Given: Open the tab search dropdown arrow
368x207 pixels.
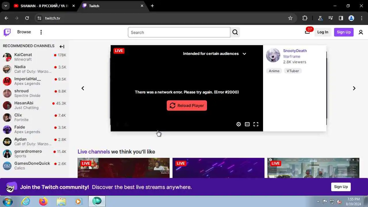Looking at the screenshot, I should (x=5, y=6).
